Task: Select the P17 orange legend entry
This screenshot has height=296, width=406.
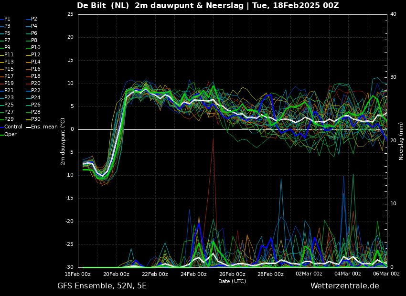Action: pyautogui.click(x=7, y=76)
